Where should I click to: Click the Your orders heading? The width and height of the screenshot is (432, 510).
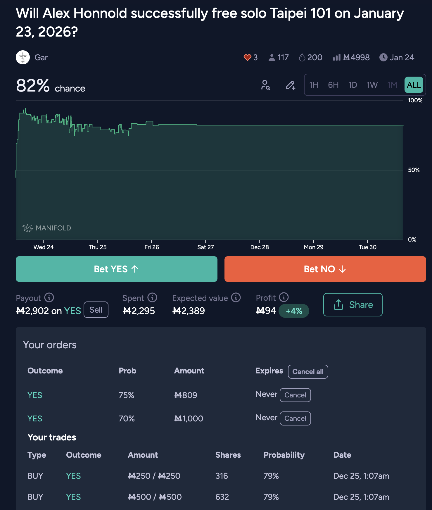(x=50, y=345)
